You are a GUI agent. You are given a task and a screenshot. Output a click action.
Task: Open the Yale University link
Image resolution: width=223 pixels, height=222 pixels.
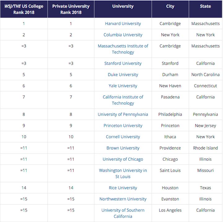click(x=123, y=86)
